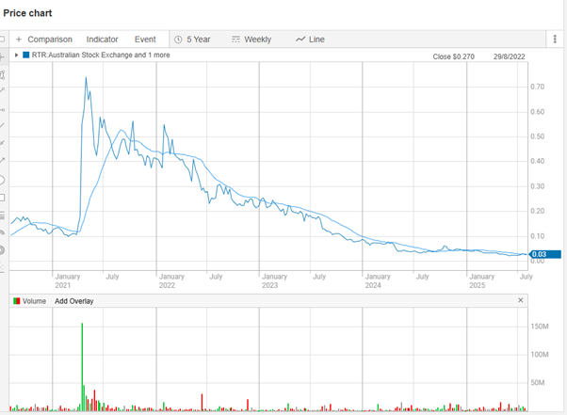
Task: Select the ellipse drawing tool
Action: click(x=2, y=180)
